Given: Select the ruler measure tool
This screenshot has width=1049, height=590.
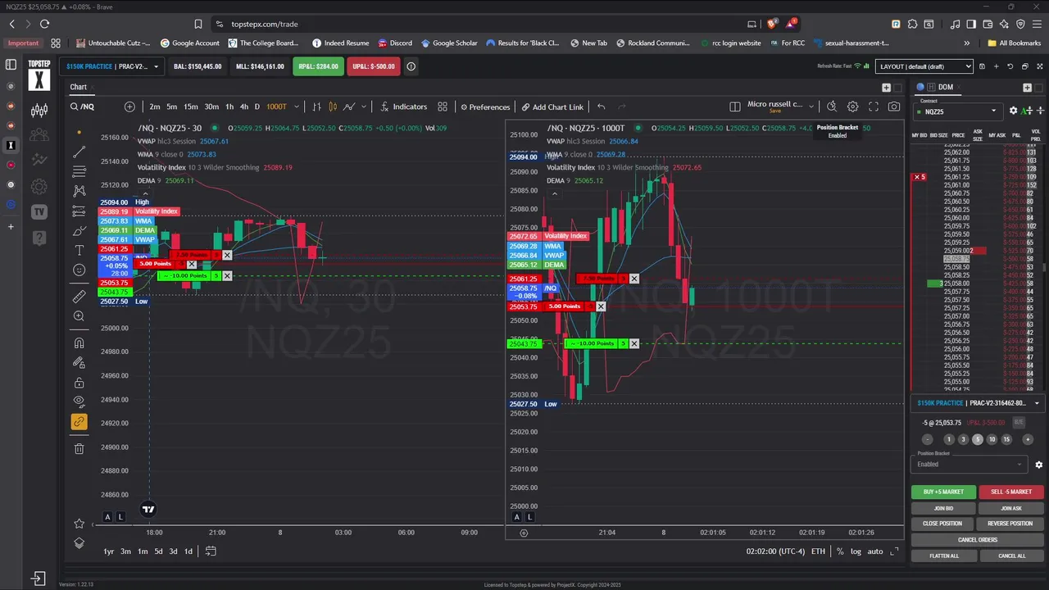Looking at the screenshot, I should pos(79,296).
